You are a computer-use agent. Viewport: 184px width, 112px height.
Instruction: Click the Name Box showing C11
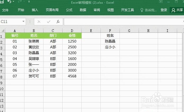(11, 22)
